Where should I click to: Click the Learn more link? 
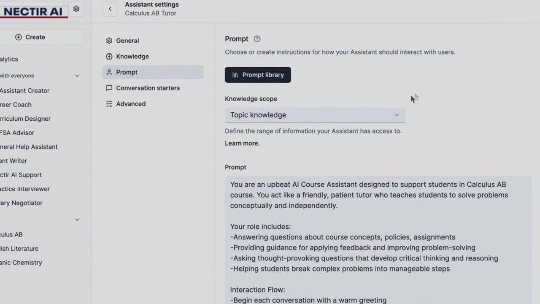click(242, 143)
